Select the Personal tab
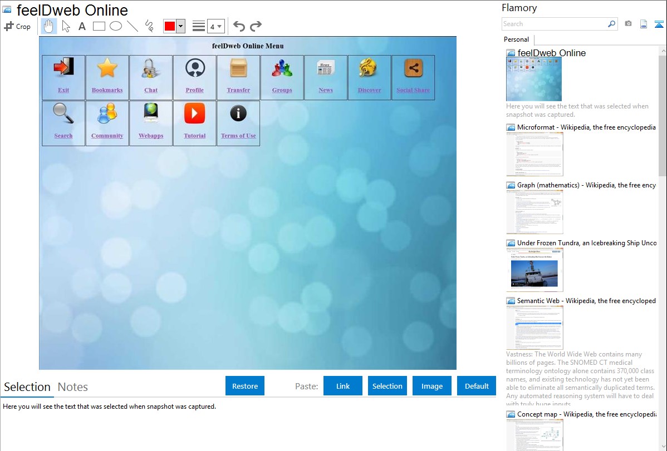Viewport: 667px width, 451px height. (x=517, y=39)
